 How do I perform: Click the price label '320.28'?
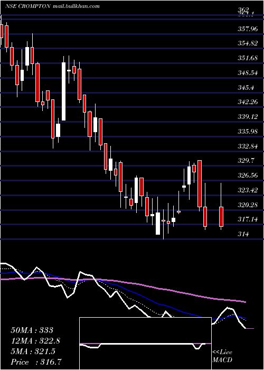coord(248,205)
